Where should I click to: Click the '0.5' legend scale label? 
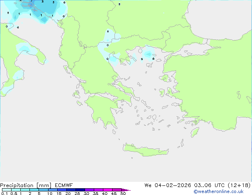(x=14, y=193)
